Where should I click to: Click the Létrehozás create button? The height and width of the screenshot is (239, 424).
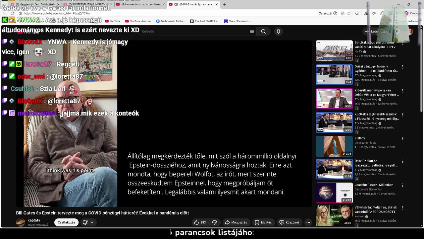[x=376, y=31]
